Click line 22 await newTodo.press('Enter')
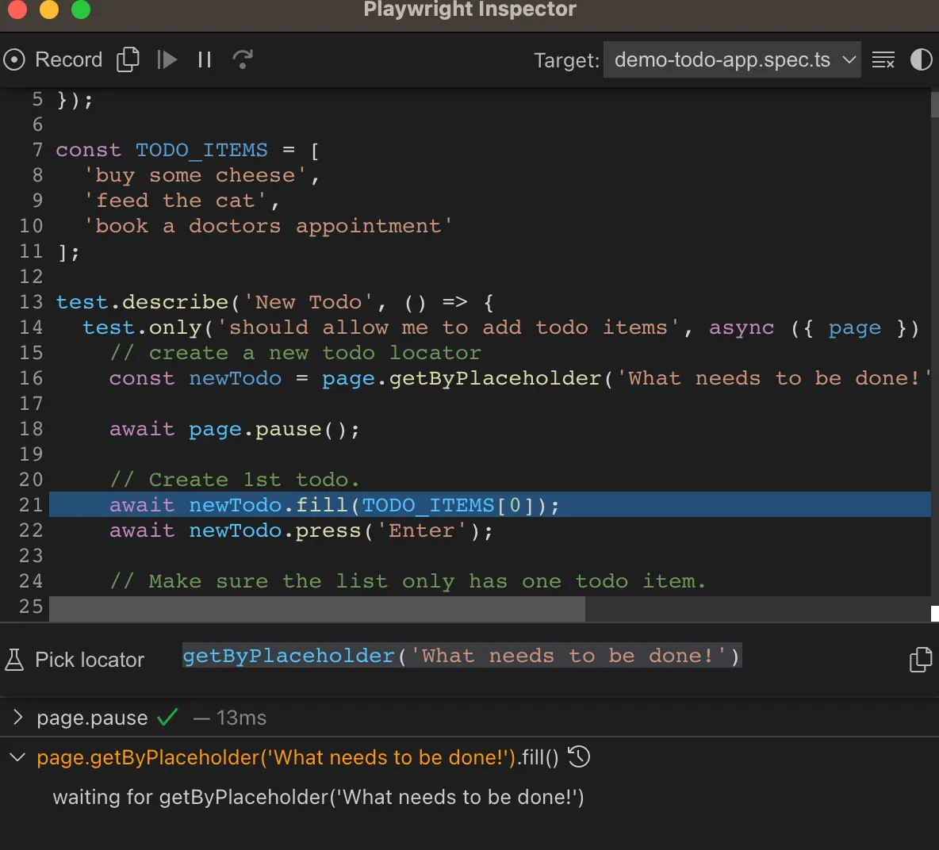This screenshot has width=939, height=850. pyautogui.click(x=301, y=530)
